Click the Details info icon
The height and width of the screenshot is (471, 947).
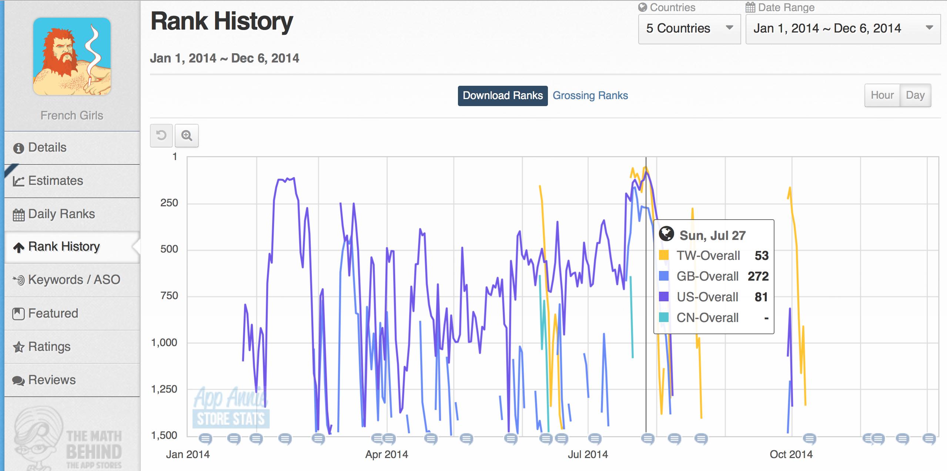click(x=19, y=148)
